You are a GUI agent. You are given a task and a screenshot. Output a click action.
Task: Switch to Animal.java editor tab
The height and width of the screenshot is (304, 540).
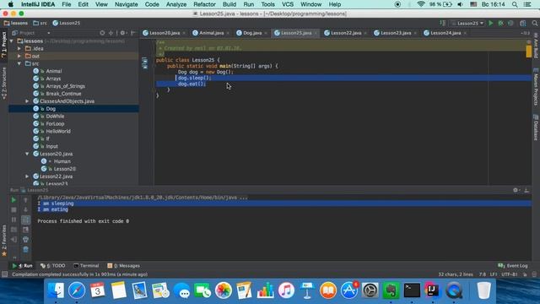click(x=211, y=33)
